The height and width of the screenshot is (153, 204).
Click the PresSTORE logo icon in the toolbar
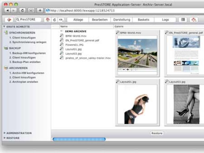point(9,20)
